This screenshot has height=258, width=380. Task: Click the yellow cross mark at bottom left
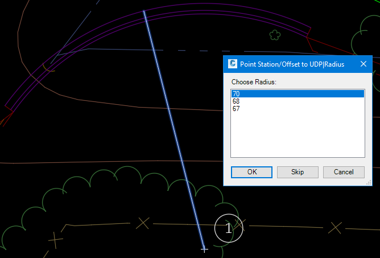click(x=55, y=240)
